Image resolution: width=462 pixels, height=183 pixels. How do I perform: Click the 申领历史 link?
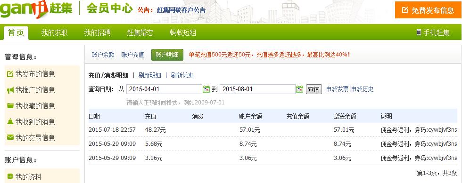click(362, 89)
